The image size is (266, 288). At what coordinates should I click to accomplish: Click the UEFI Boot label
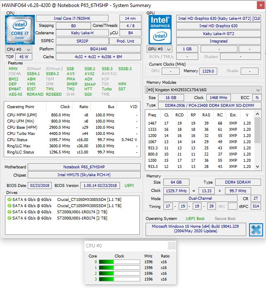(x=195, y=219)
